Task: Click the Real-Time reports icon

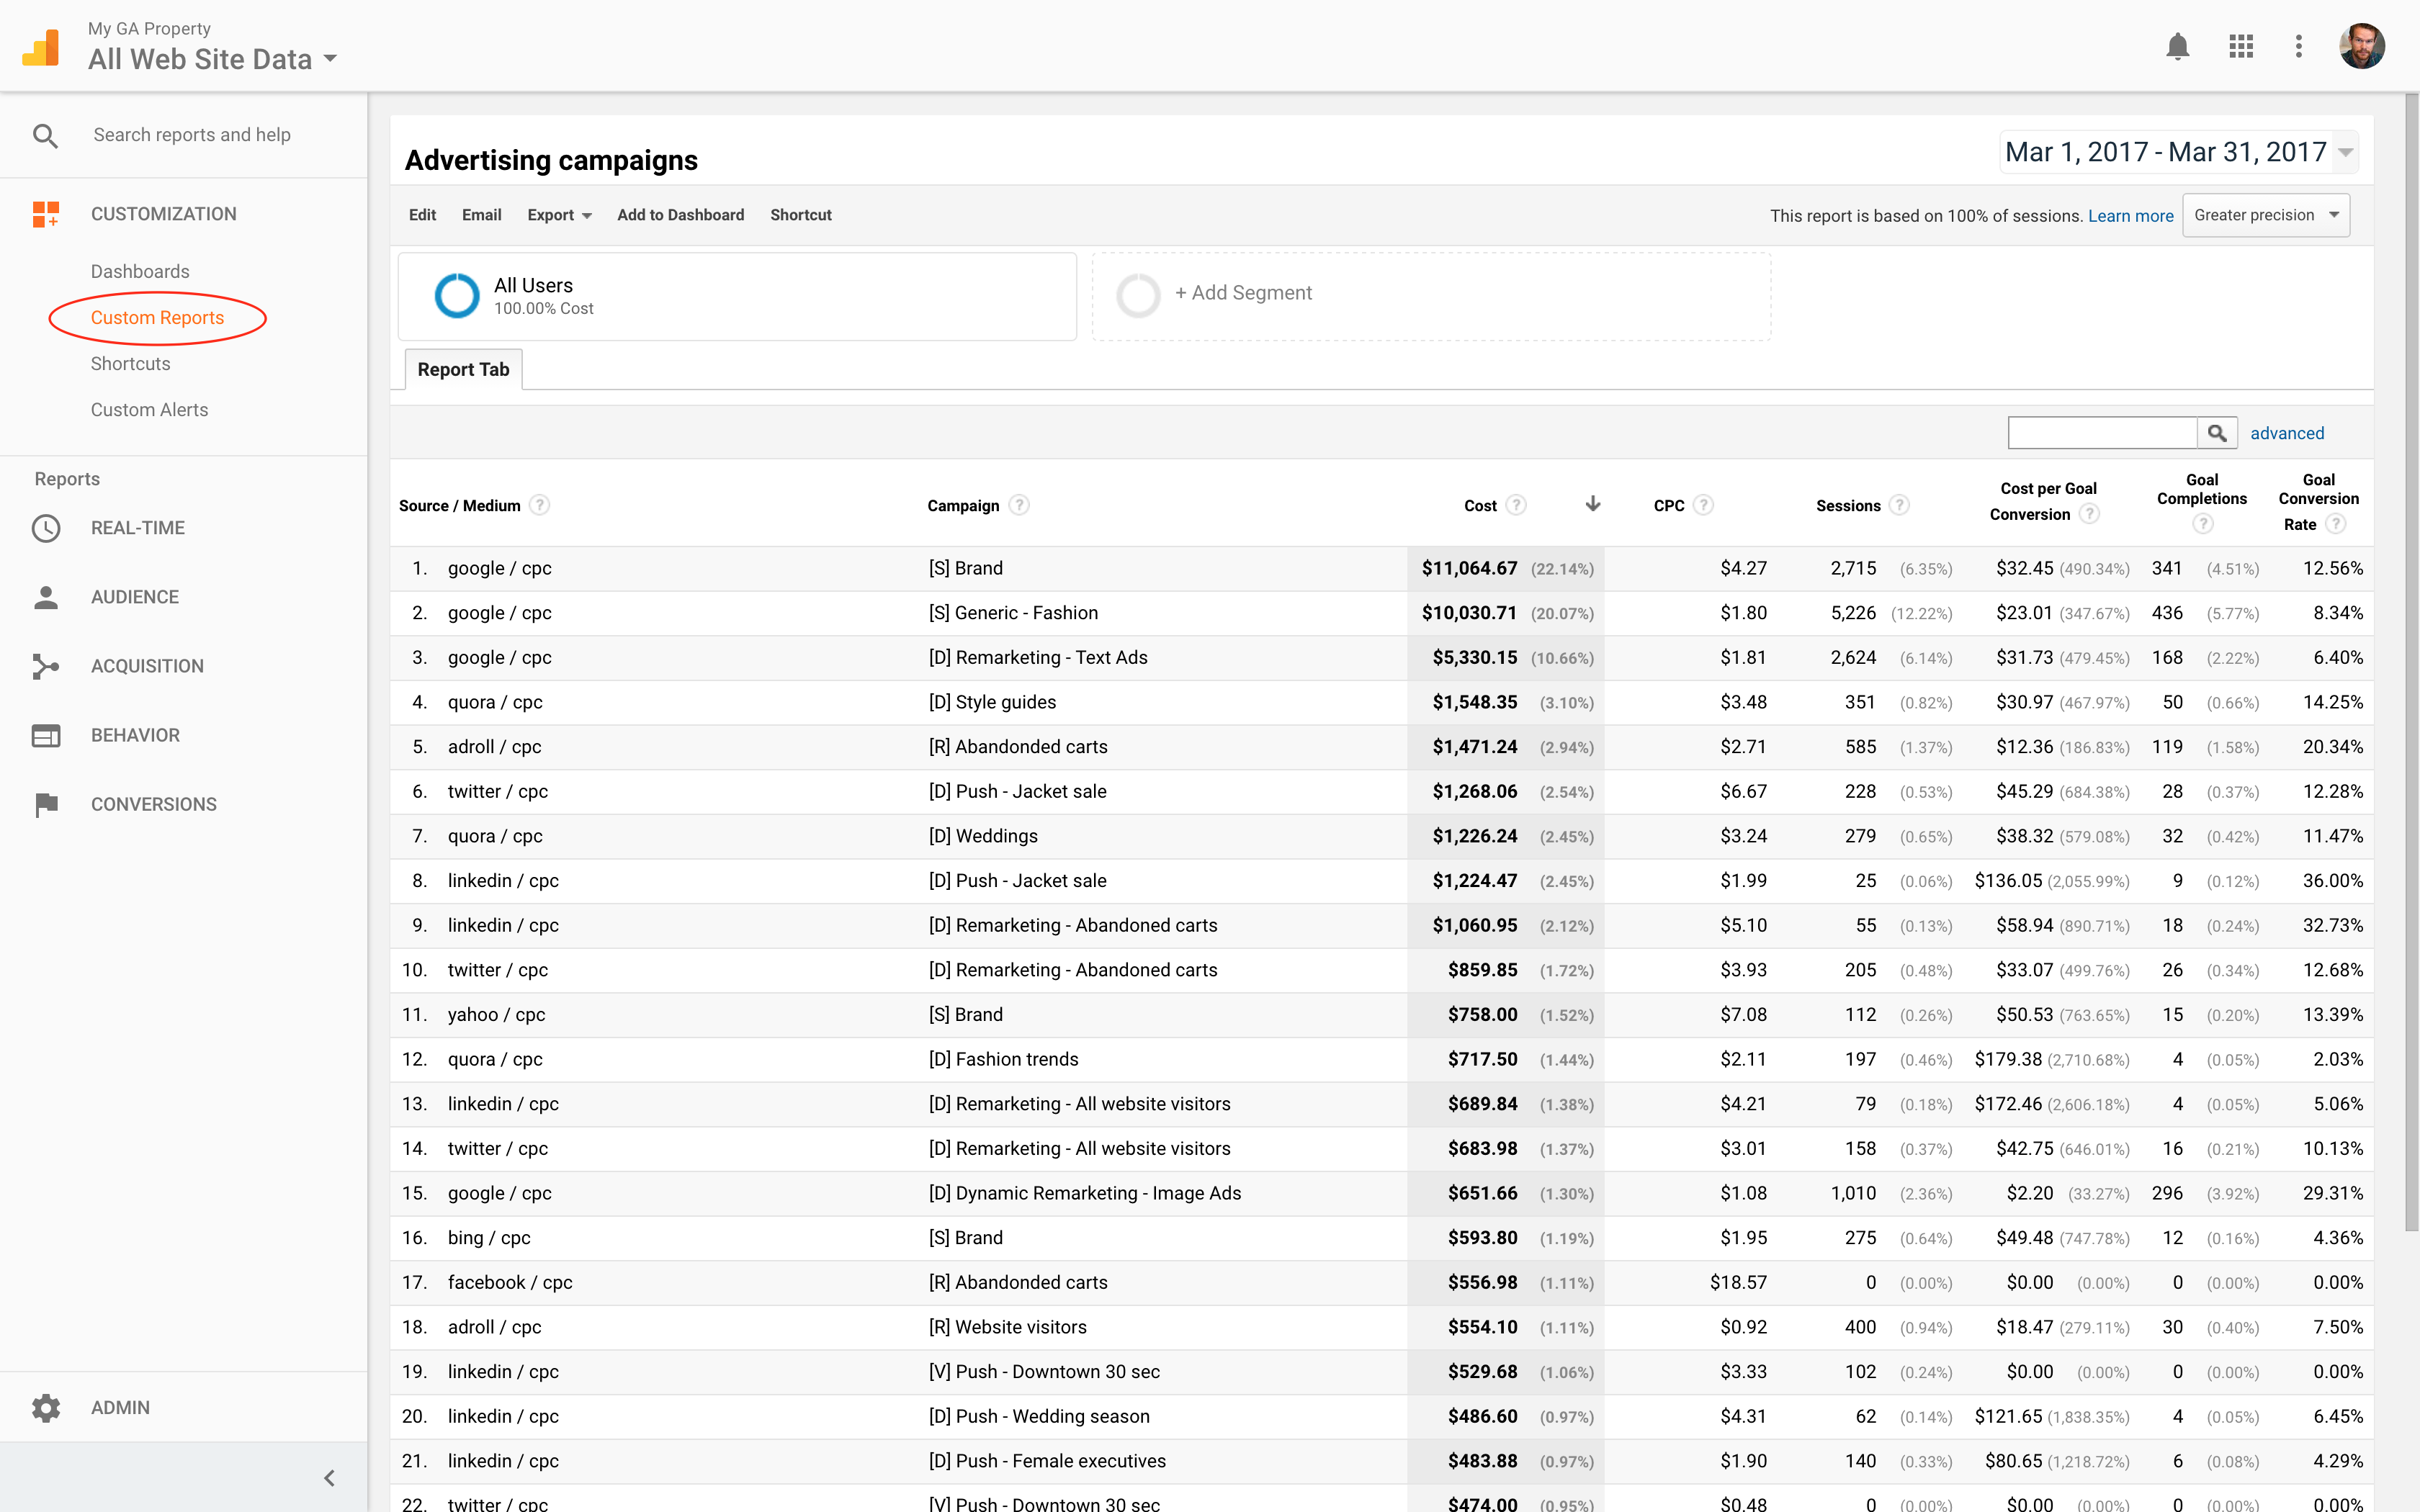Action: pos(45,528)
